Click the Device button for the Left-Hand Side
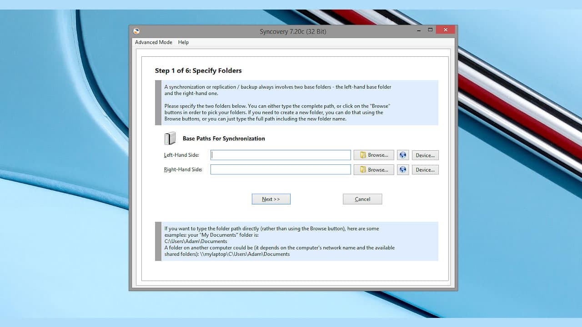The width and height of the screenshot is (582, 327). pyautogui.click(x=425, y=155)
